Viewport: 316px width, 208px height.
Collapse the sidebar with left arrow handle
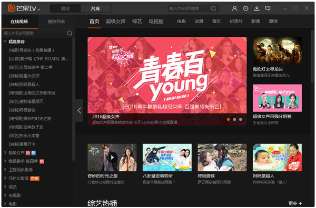pyautogui.click(x=79, y=110)
